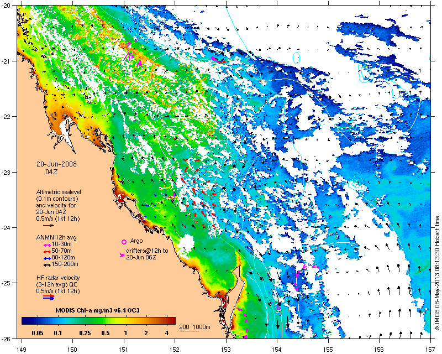
Task: Click the longitude axis label 150
Action: (72, 350)
